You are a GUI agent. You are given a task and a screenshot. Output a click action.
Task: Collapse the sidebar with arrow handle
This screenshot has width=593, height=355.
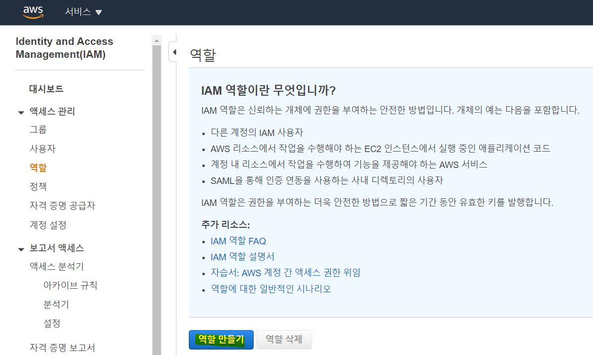(x=173, y=52)
